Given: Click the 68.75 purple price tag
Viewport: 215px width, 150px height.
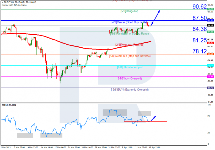Looking at the screenshot, I should (210, 88).
